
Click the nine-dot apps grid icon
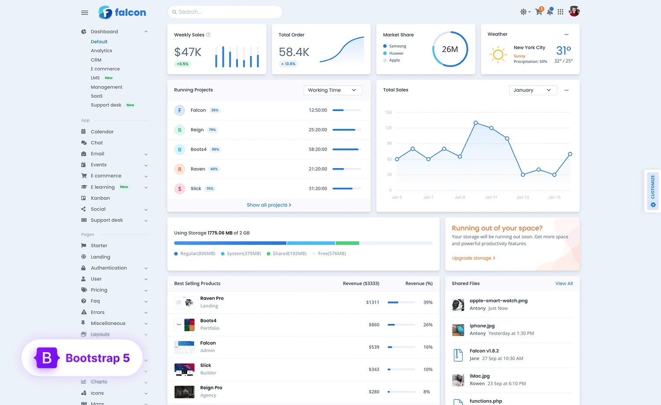click(x=561, y=12)
